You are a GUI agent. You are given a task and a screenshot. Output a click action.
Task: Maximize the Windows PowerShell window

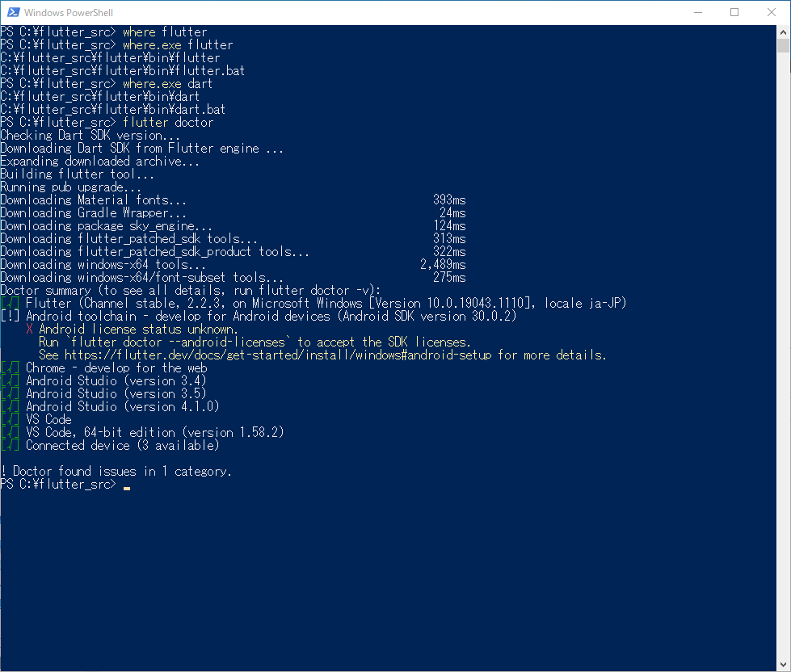[x=734, y=12]
